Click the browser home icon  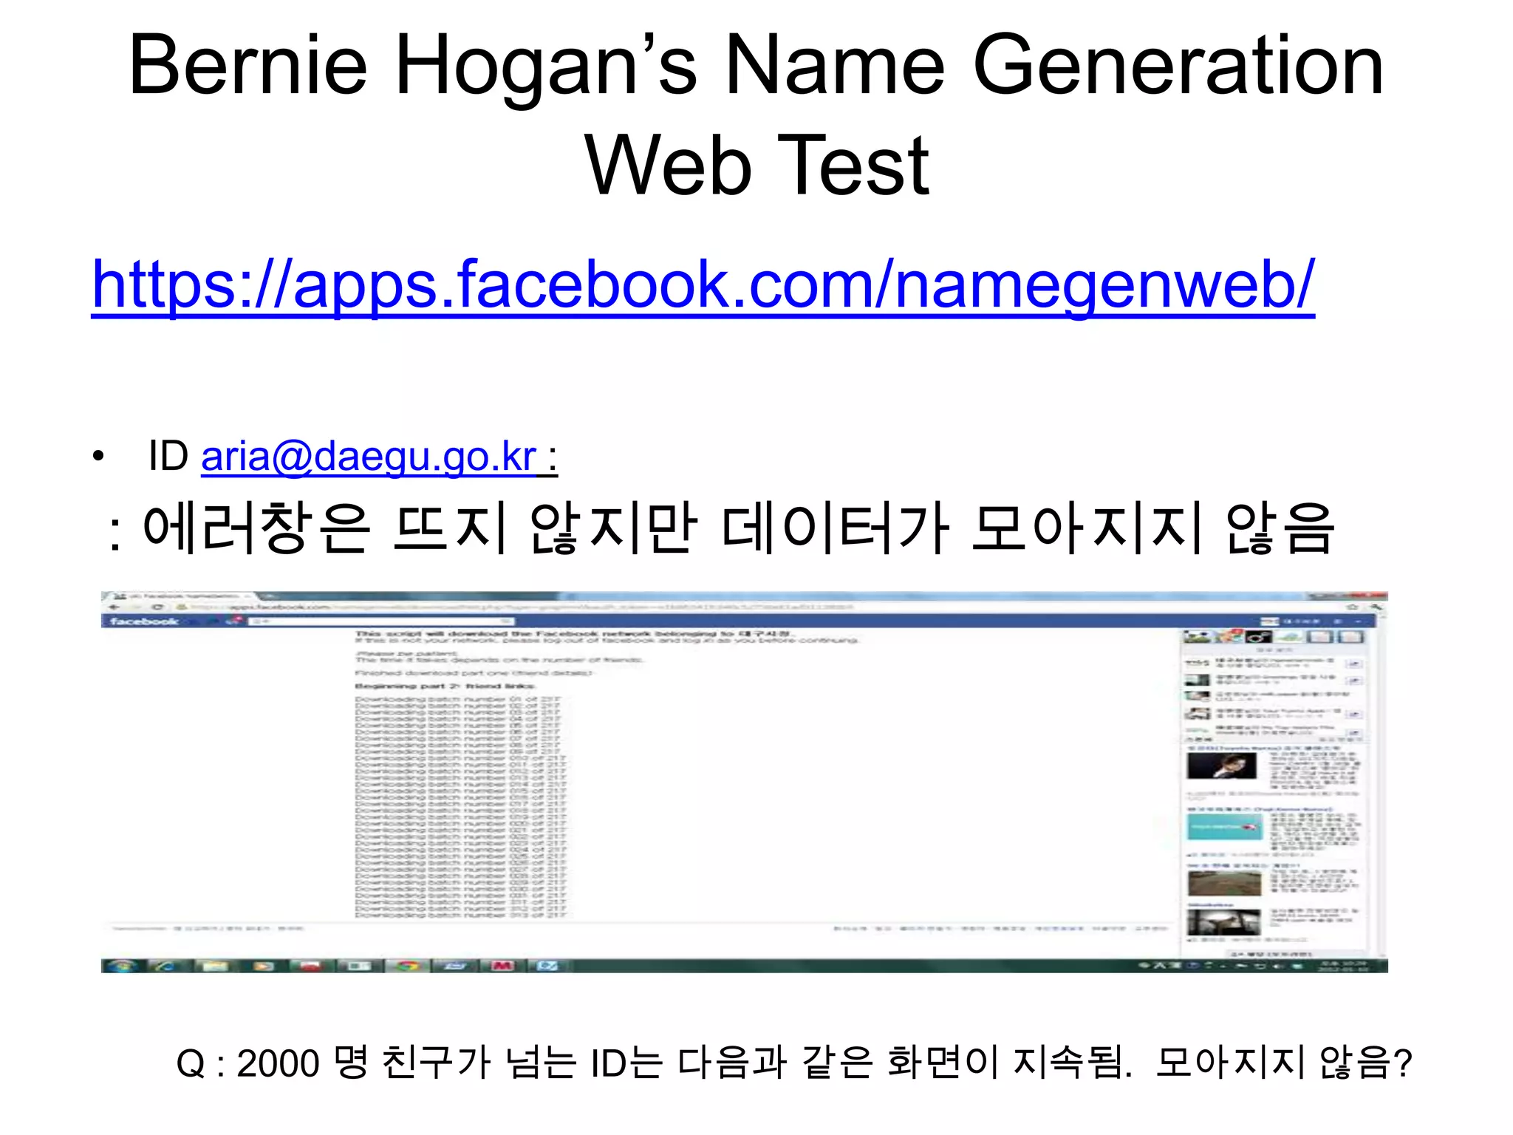click(x=1351, y=607)
